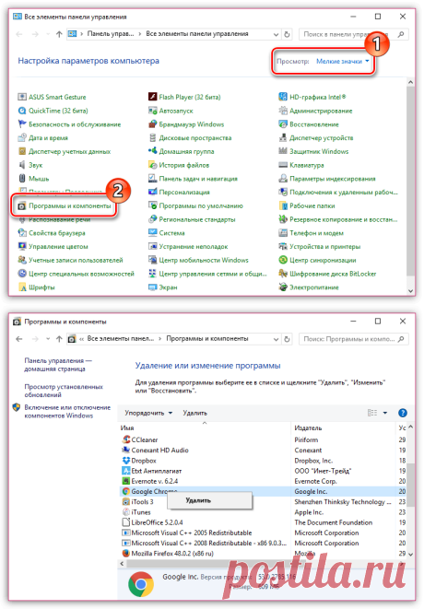Click the Mozilla Firefox 48.0.2 icon

point(126,553)
